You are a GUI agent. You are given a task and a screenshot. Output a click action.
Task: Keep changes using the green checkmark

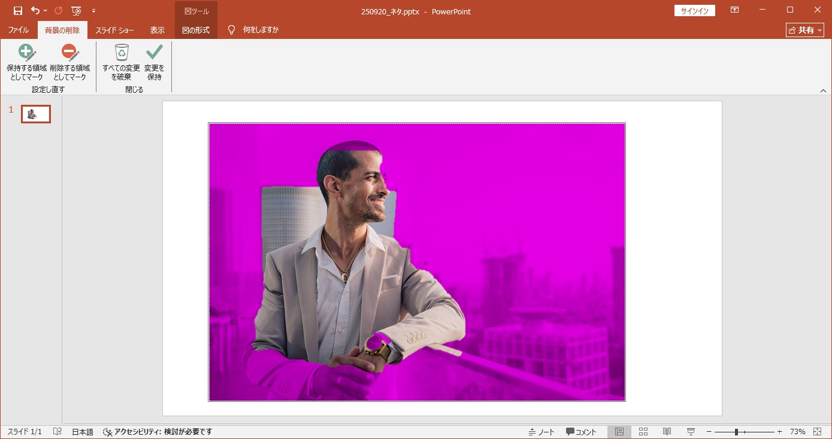click(x=155, y=62)
